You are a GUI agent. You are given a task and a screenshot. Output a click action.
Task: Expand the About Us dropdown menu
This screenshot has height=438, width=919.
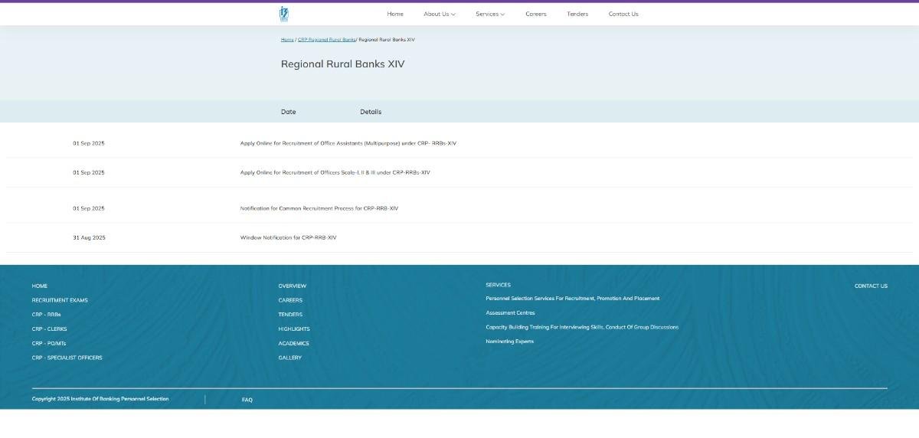pyautogui.click(x=439, y=14)
